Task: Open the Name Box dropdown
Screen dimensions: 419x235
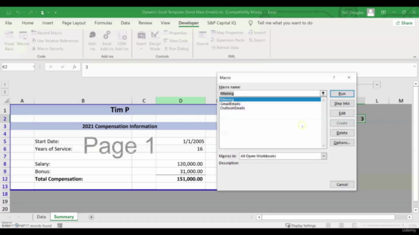Action: point(33,67)
